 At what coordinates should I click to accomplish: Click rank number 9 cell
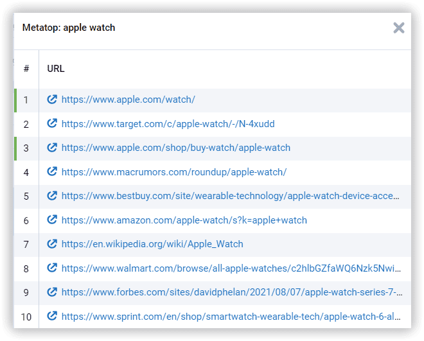click(x=26, y=292)
